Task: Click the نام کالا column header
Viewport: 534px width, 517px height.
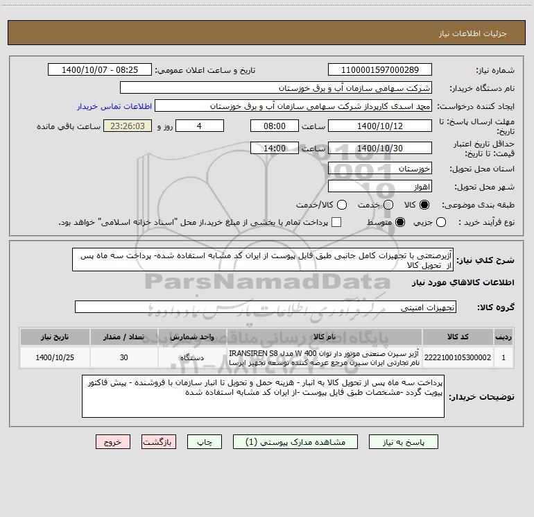Action: [x=325, y=337]
